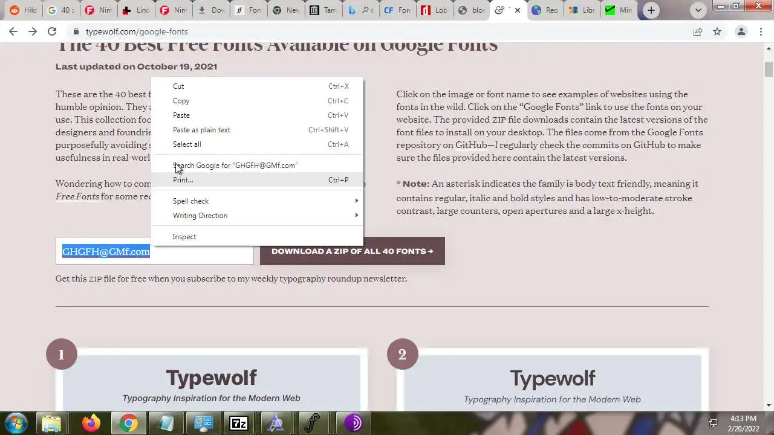The image size is (774, 435).
Task: Choose Inspect from the context menu
Action: (x=257, y=237)
